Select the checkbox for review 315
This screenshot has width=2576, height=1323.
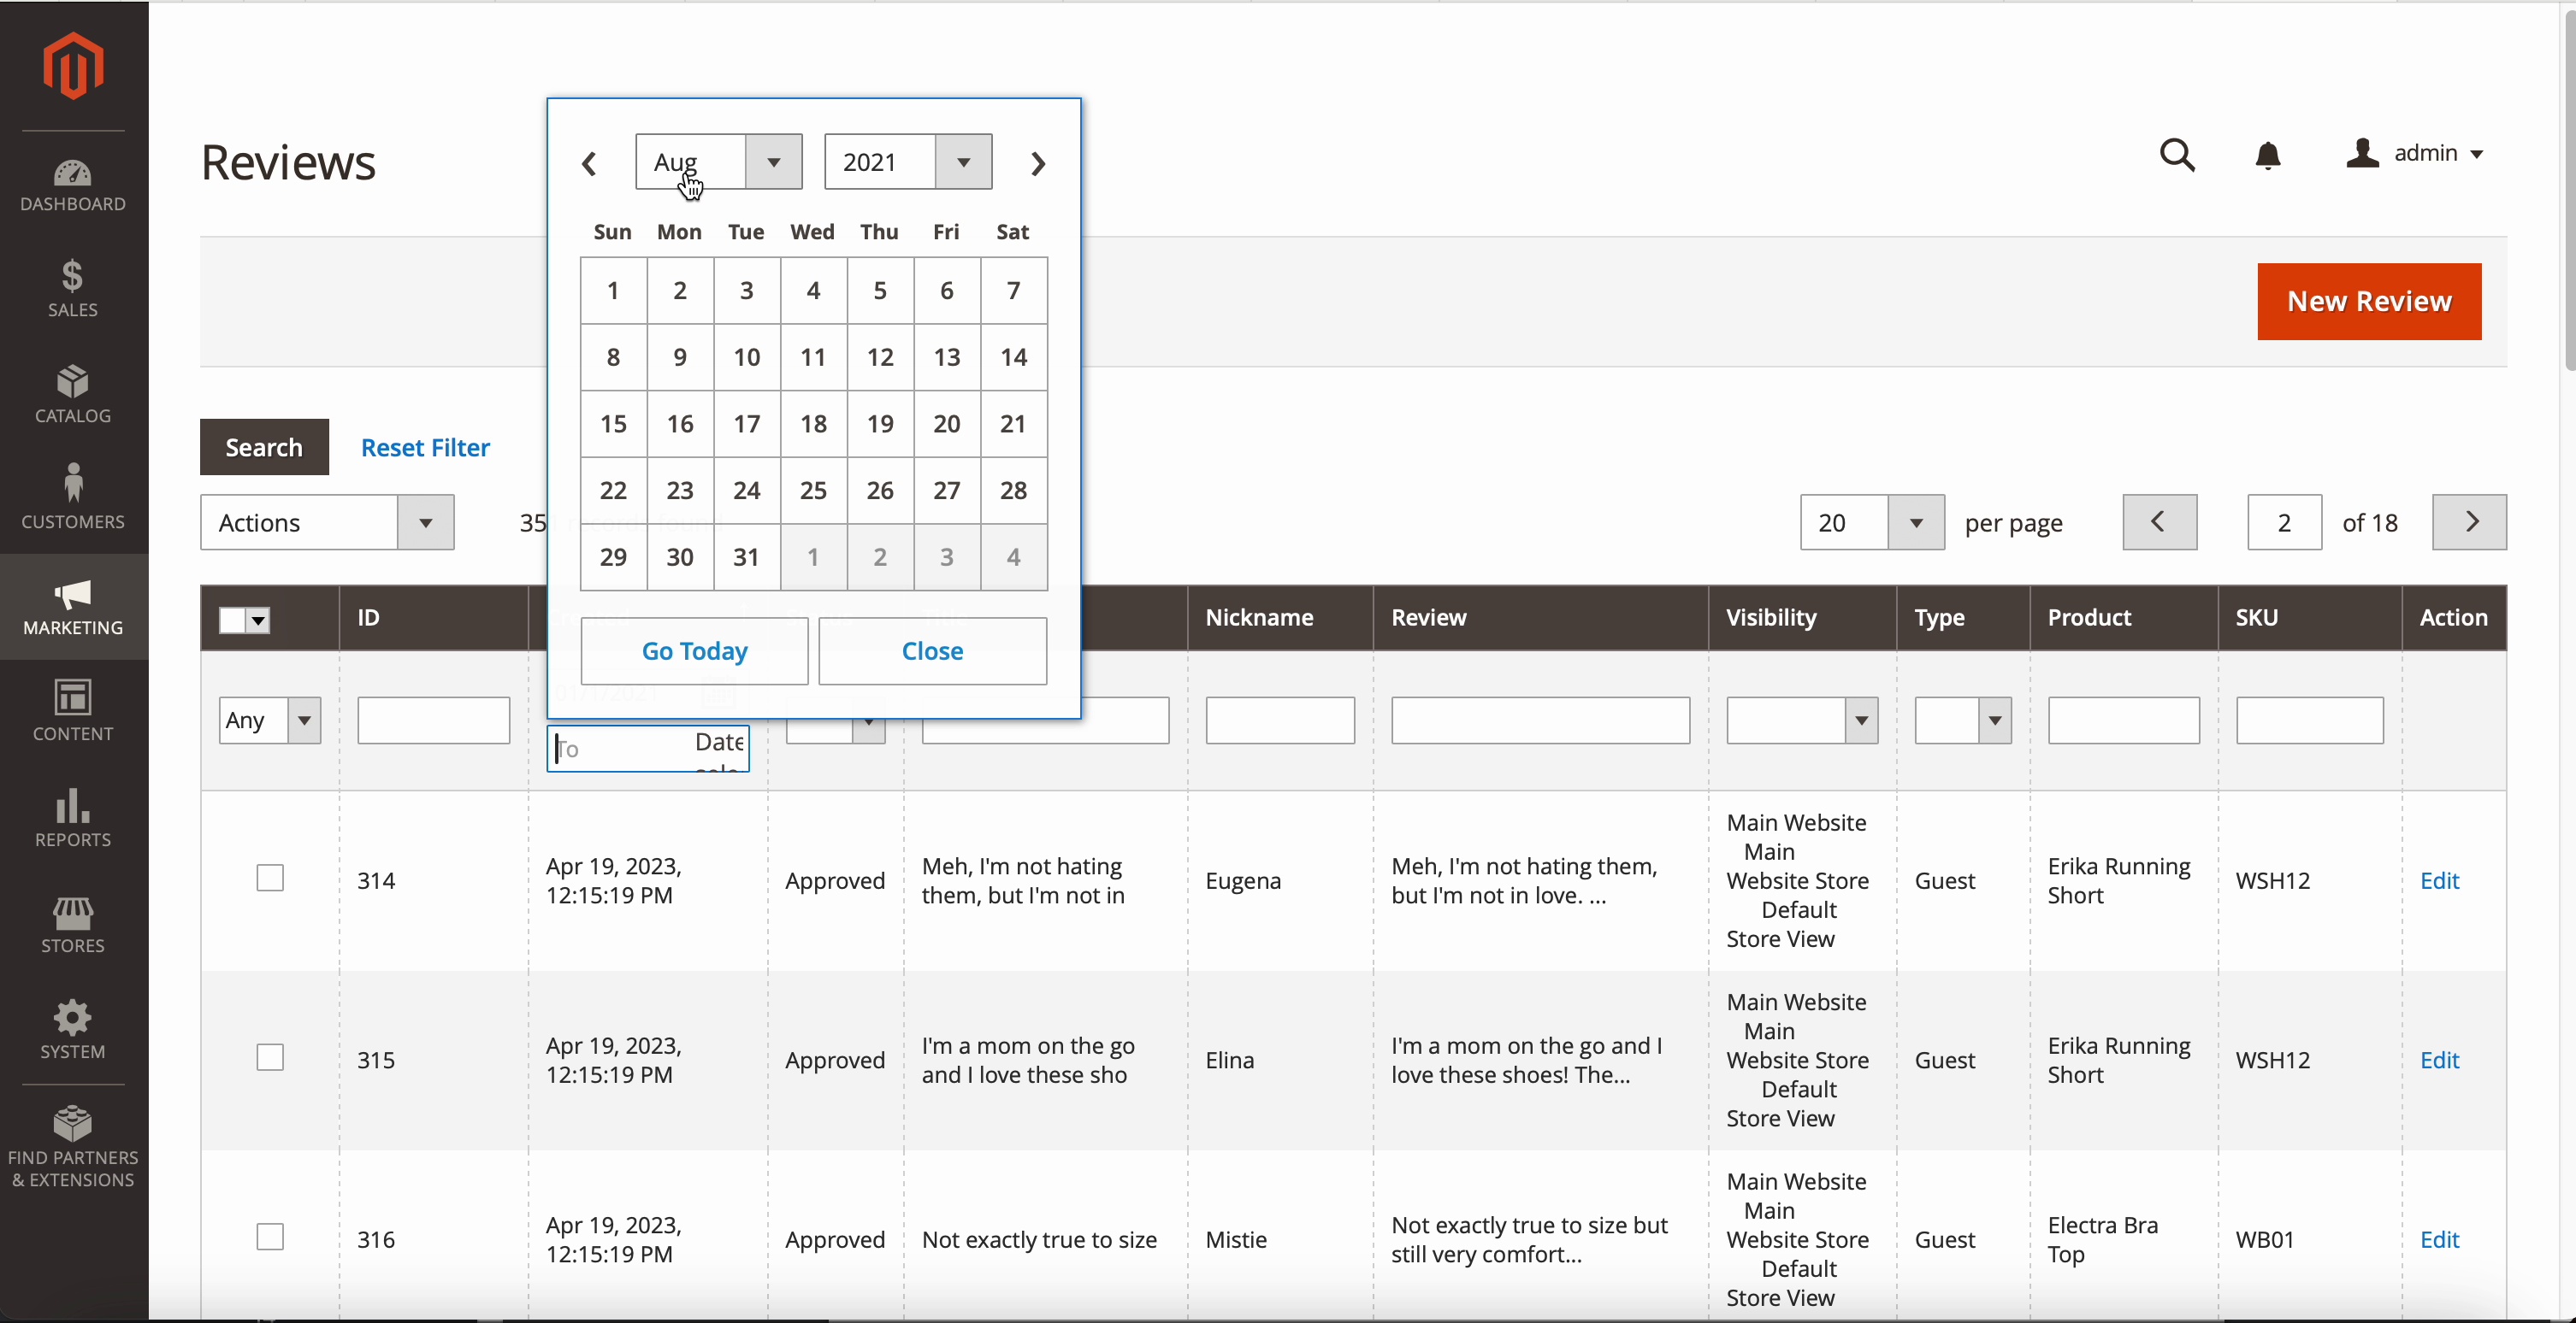pyautogui.click(x=270, y=1058)
